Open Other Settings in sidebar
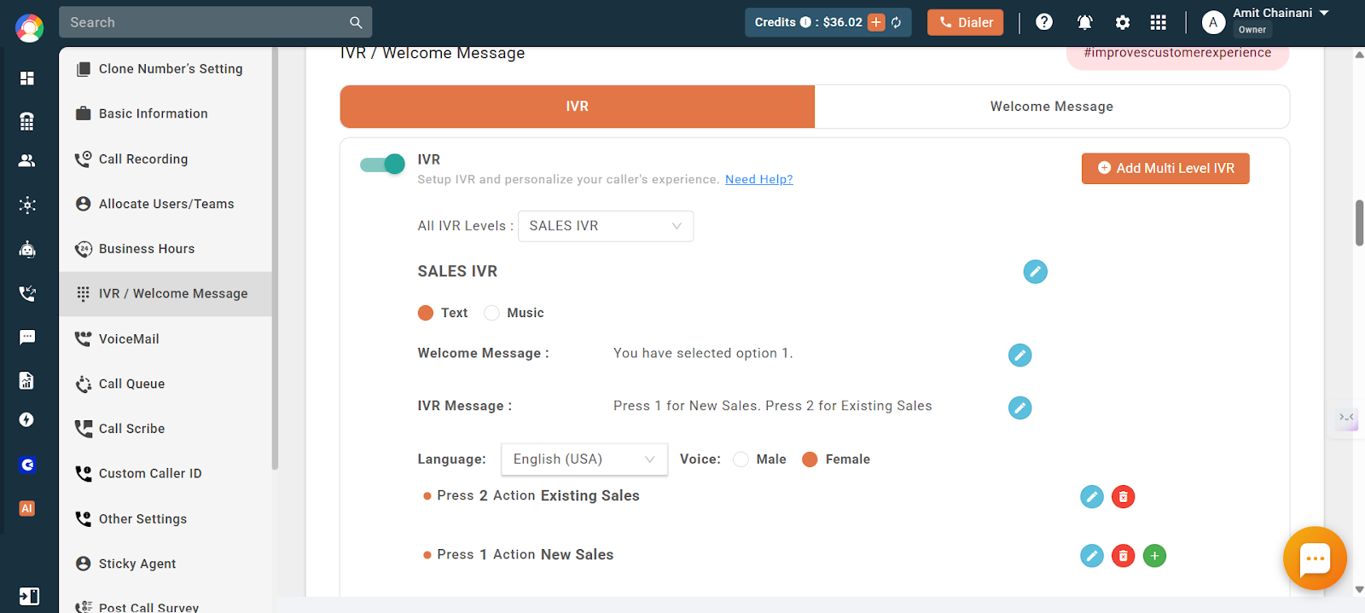Viewport: 1365px width, 613px height. pyautogui.click(x=166, y=519)
